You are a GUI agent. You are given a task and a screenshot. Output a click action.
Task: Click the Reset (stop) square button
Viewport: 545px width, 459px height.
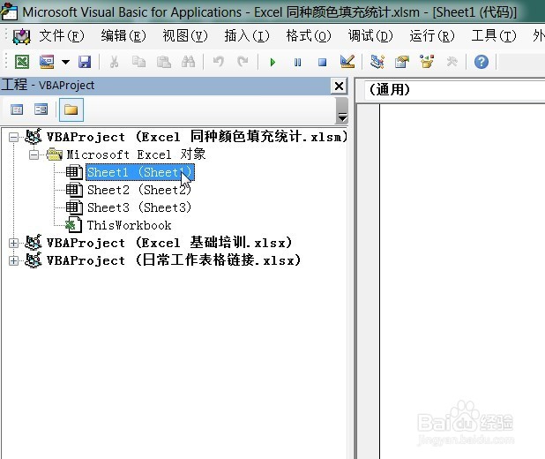click(322, 63)
